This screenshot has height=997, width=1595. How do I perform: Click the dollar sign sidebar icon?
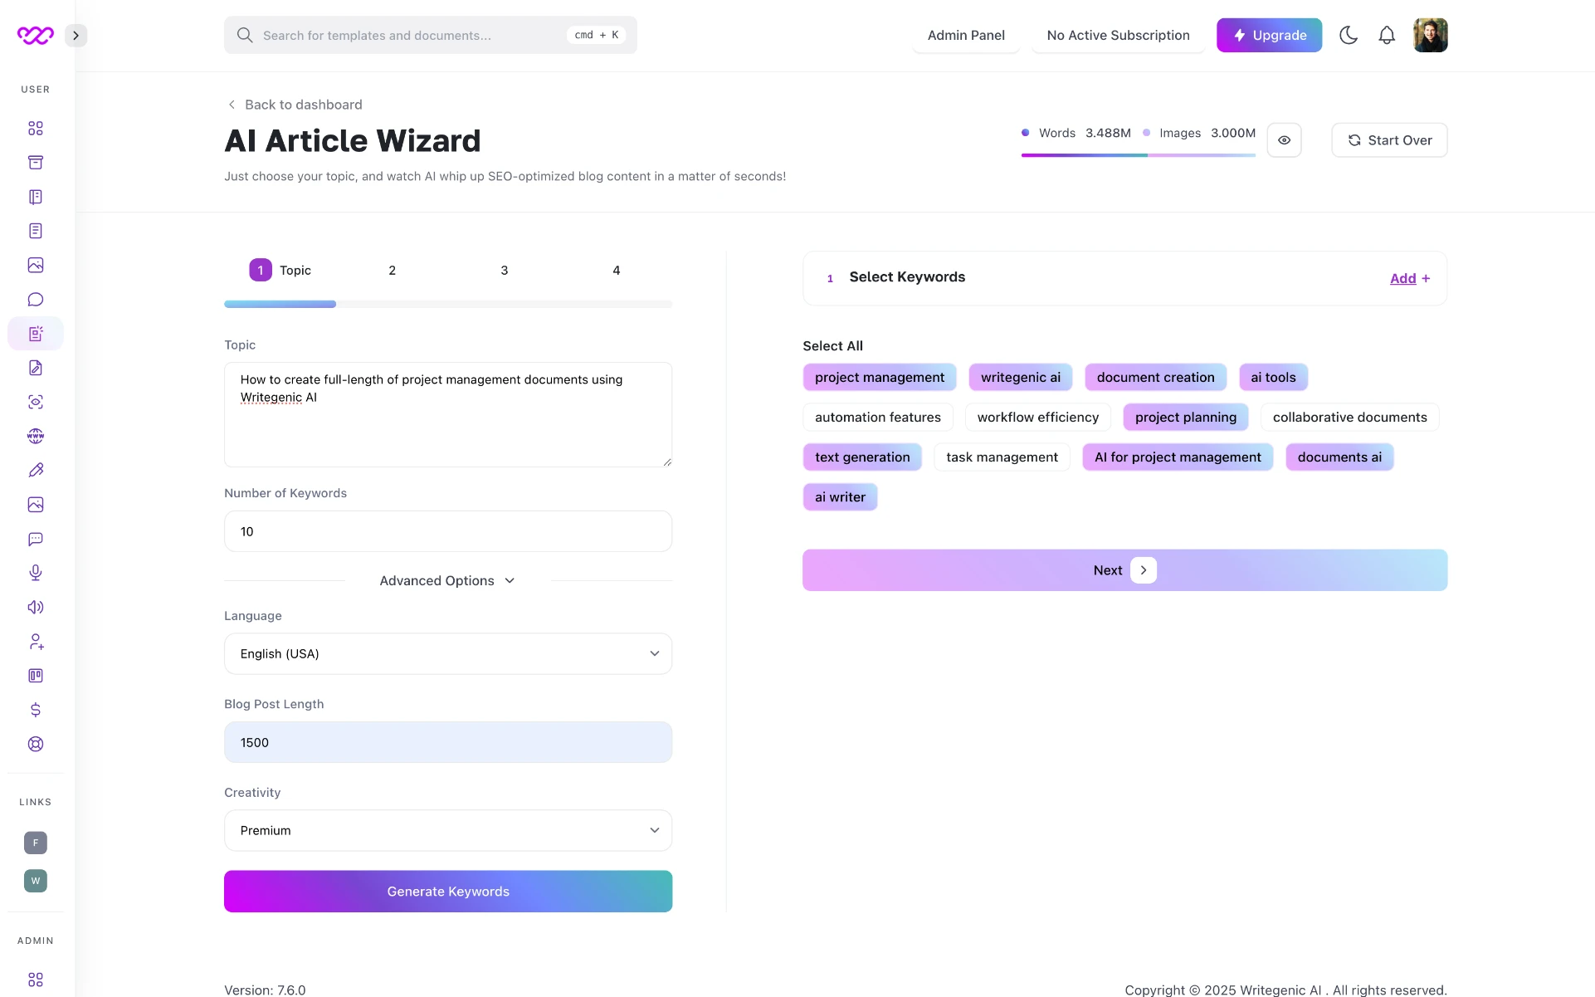click(36, 710)
